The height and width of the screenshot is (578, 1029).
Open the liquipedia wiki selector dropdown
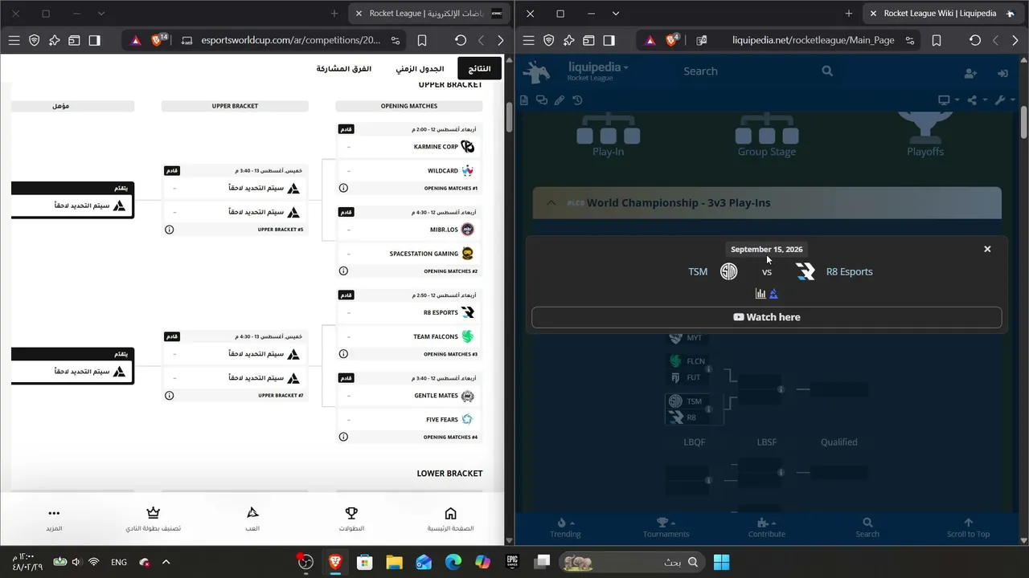[x=597, y=71]
